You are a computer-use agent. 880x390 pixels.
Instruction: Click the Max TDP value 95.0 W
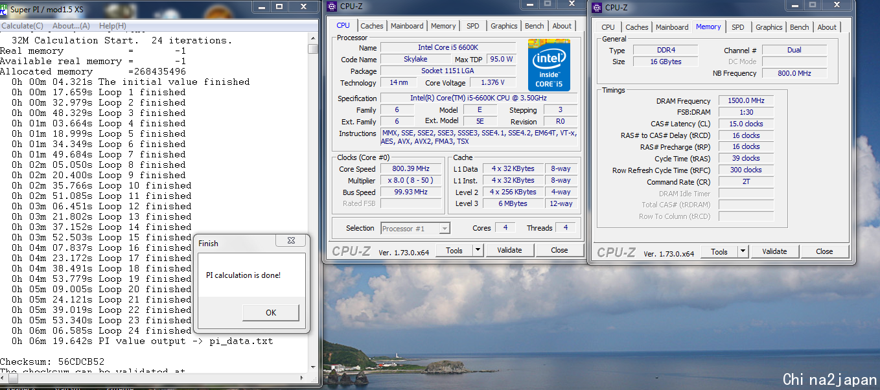(502, 59)
